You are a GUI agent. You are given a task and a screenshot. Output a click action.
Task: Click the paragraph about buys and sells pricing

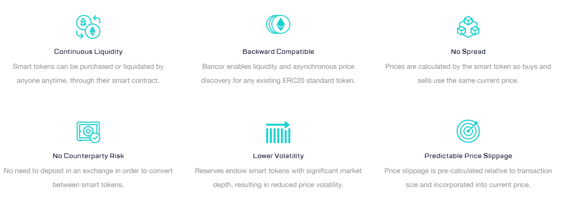[468, 73]
